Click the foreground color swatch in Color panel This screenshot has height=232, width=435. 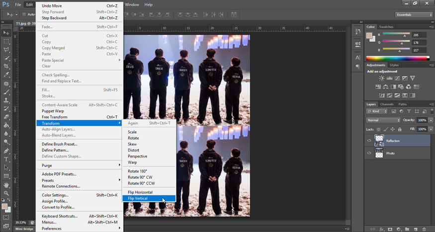pos(369,36)
